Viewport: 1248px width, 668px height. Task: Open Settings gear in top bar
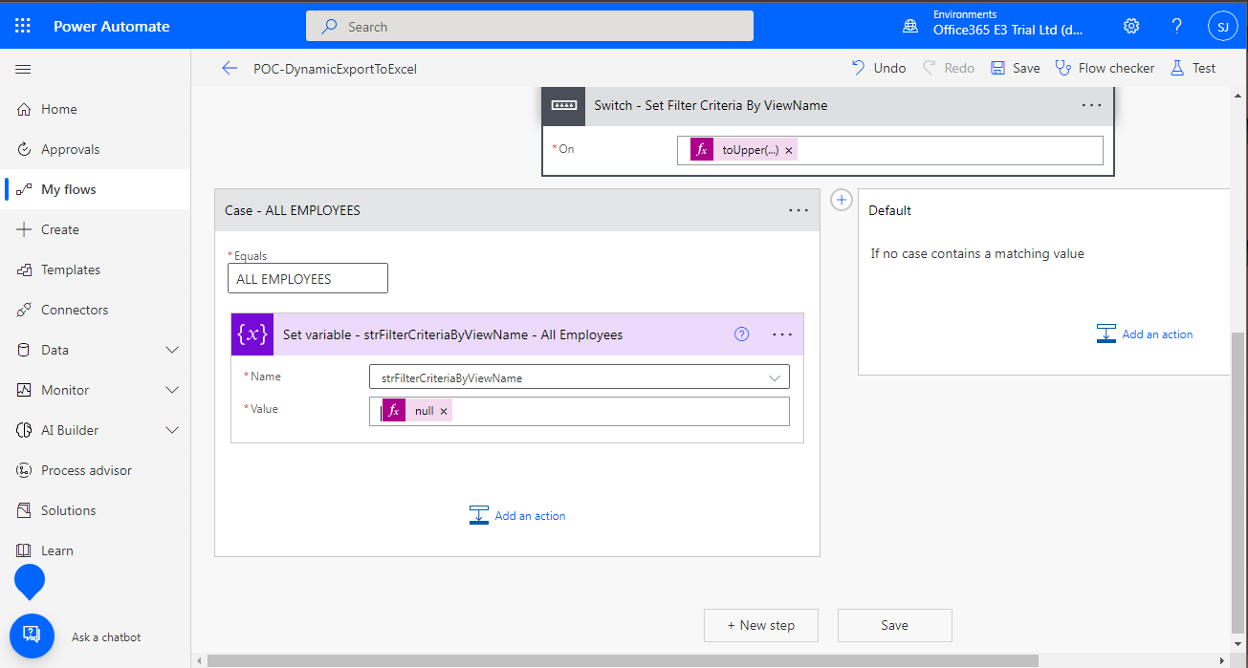(1131, 26)
